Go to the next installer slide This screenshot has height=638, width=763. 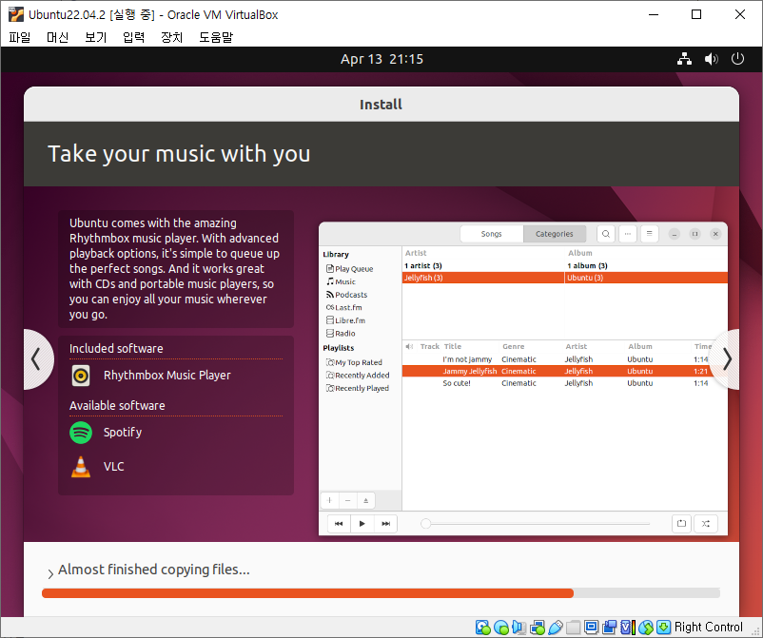(x=726, y=359)
